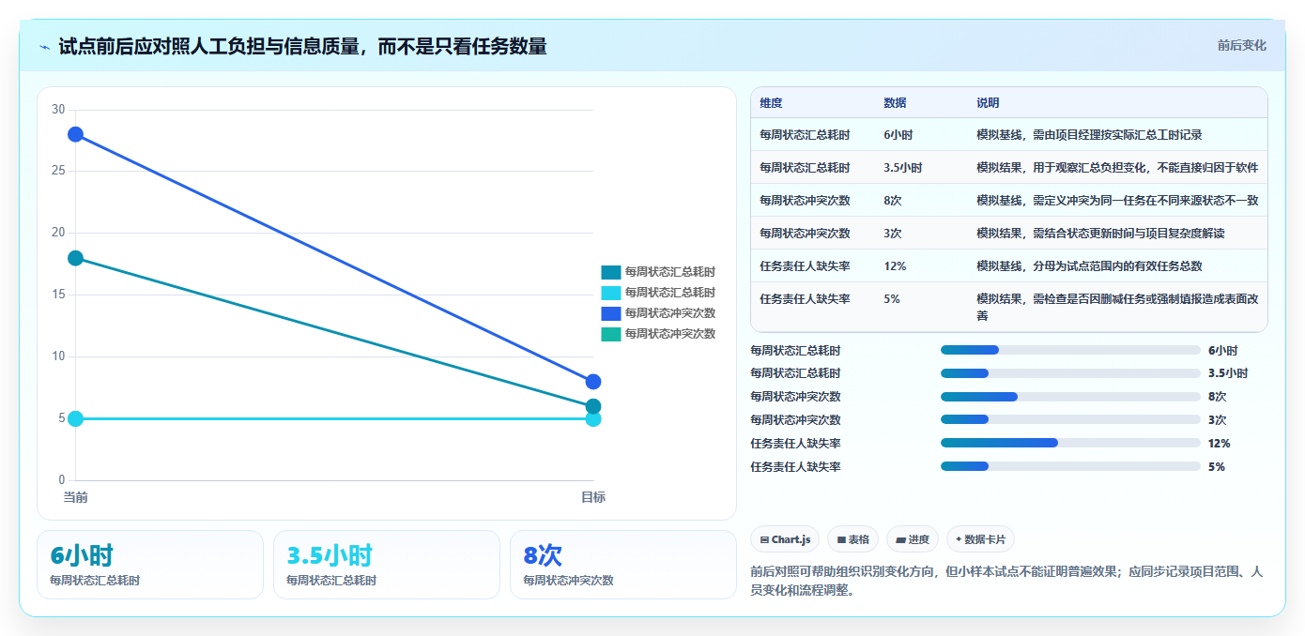The height and width of the screenshot is (636, 1305).
Task: Click the progress bar labeled 8次
Action: pyautogui.click(x=1070, y=397)
